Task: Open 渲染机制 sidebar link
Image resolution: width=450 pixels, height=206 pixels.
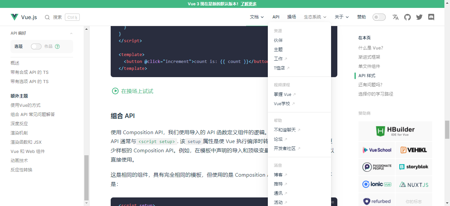Action: [x=19, y=133]
